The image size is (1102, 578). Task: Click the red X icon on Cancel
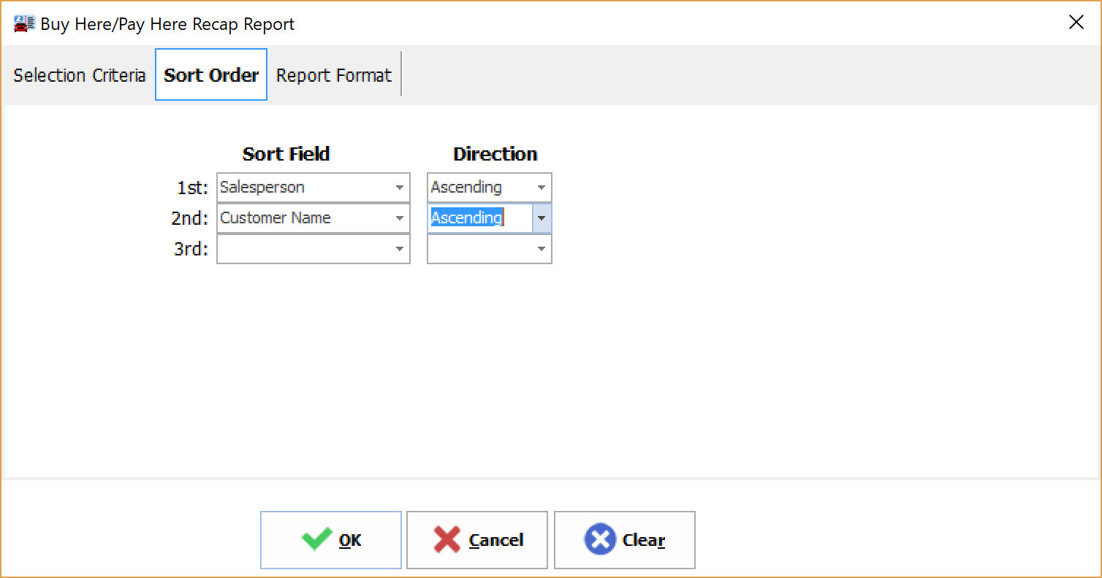(446, 540)
